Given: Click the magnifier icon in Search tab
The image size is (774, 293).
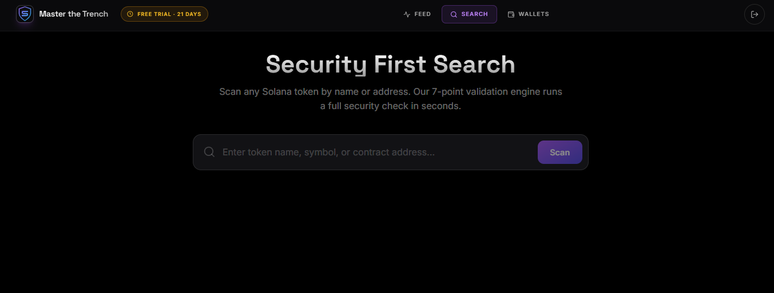Looking at the screenshot, I should 454,14.
